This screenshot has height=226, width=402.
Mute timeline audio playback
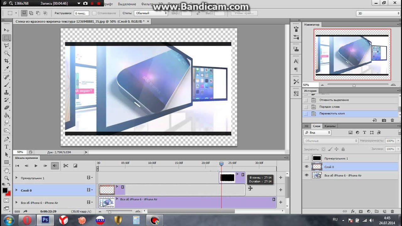(55, 166)
